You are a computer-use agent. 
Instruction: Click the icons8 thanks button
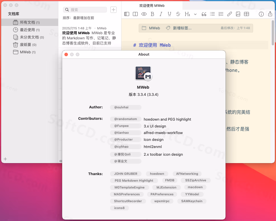119,208
